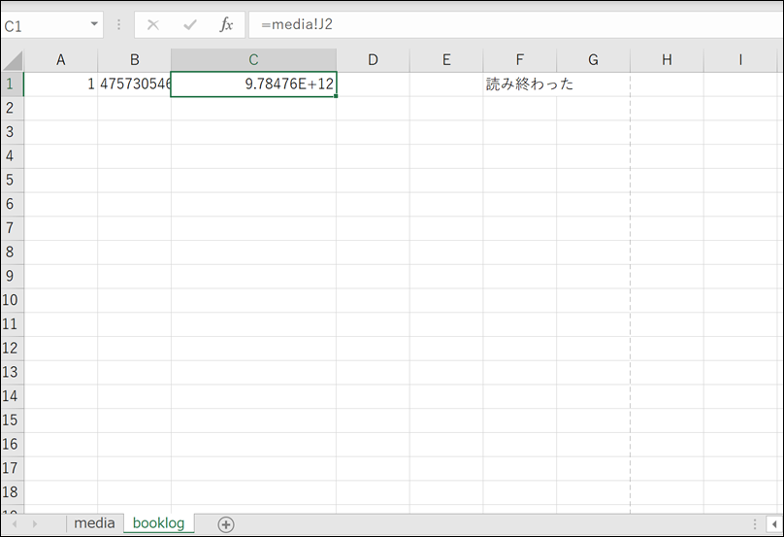Select column I header
Screen dimensions: 784x537
click(x=740, y=60)
